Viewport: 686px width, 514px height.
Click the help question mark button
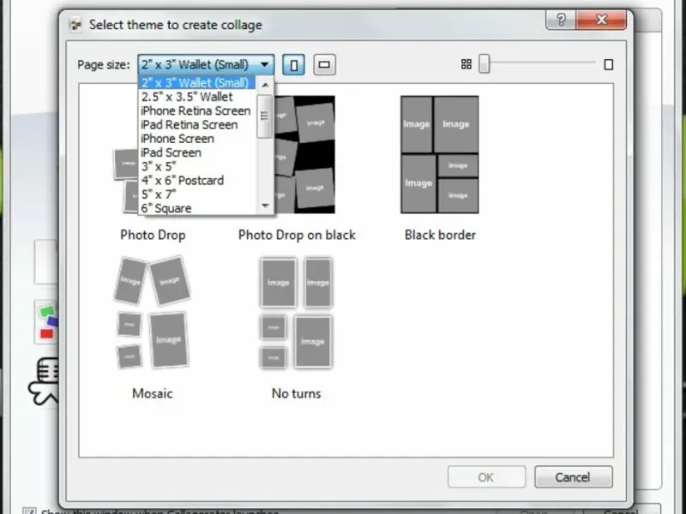[x=561, y=20]
